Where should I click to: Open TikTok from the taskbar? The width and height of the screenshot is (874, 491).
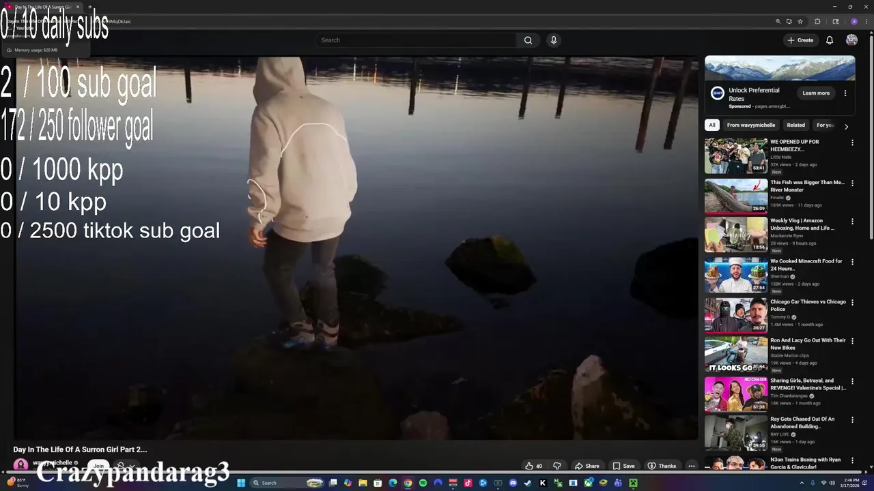[468, 483]
